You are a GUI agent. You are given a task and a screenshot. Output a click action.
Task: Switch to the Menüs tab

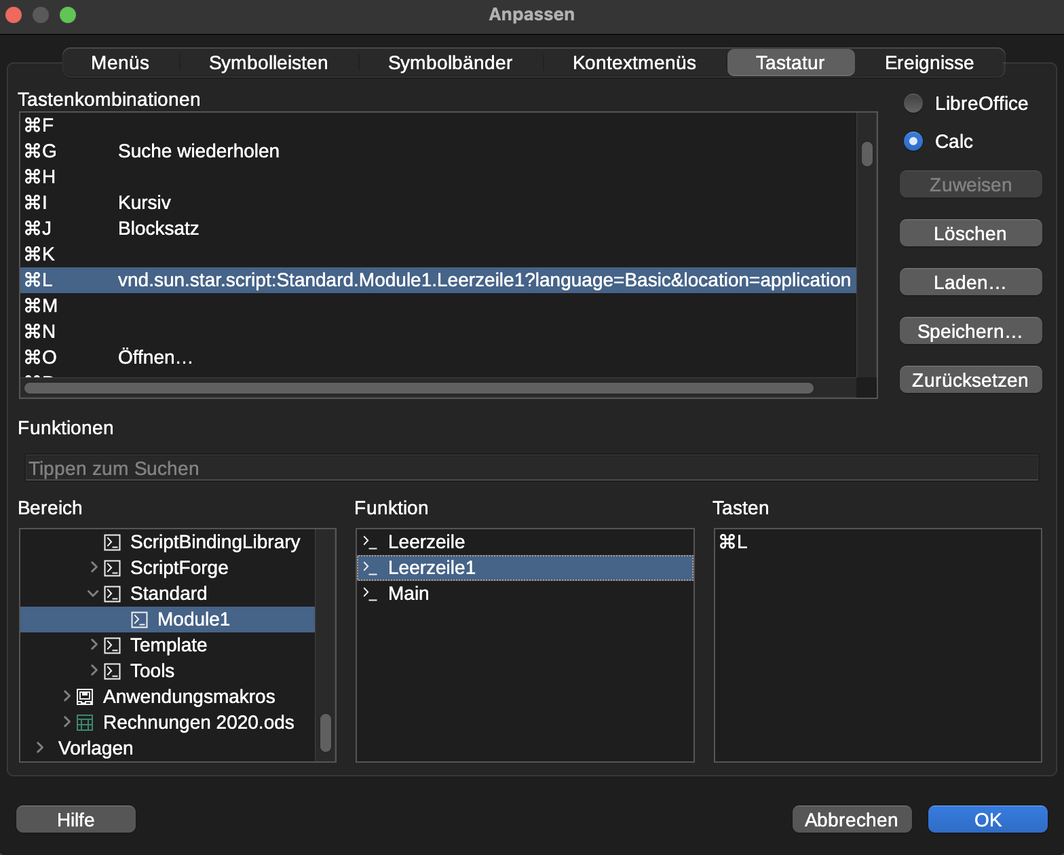click(120, 62)
